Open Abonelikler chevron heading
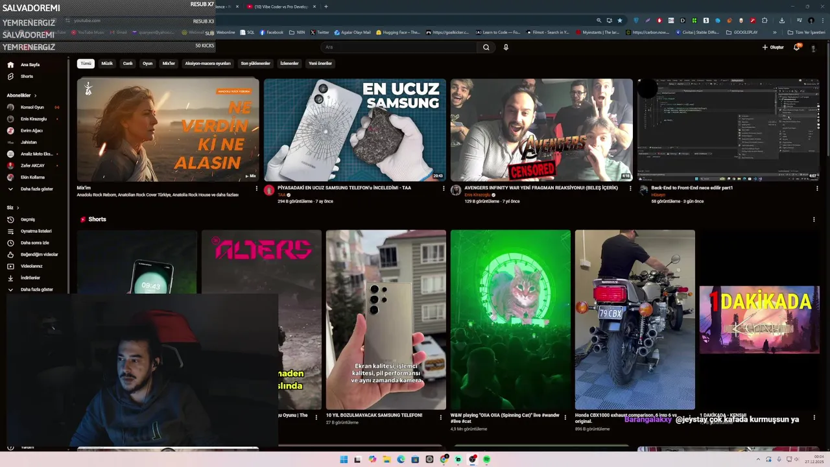This screenshot has width=830, height=467. coord(21,95)
